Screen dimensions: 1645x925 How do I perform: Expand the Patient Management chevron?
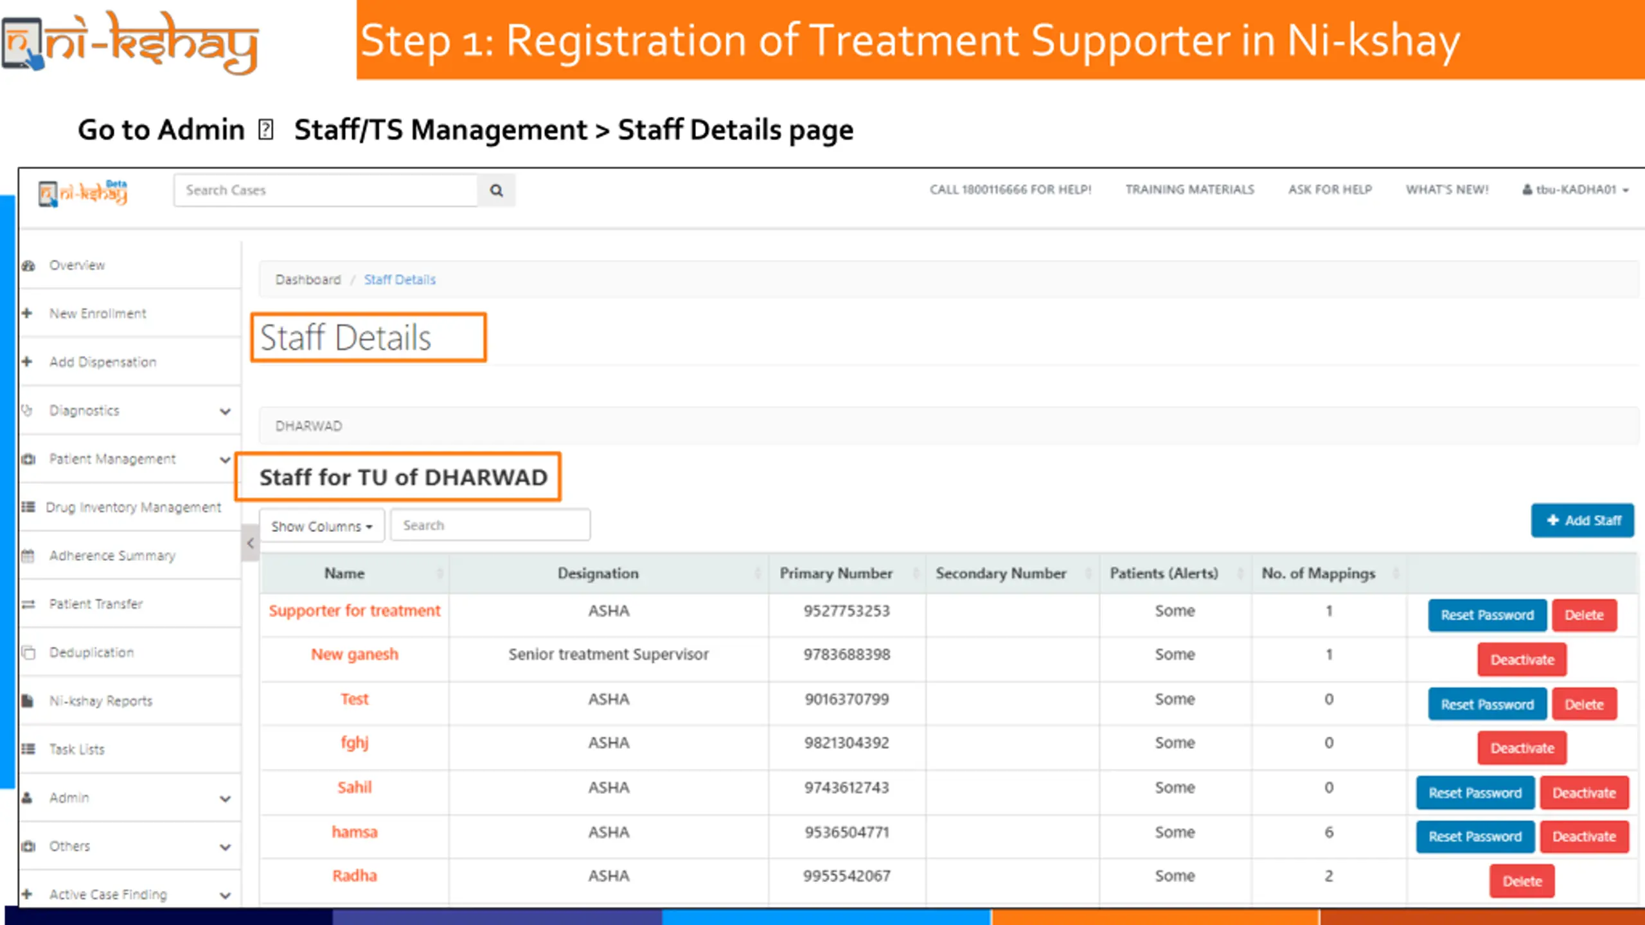[x=225, y=459]
